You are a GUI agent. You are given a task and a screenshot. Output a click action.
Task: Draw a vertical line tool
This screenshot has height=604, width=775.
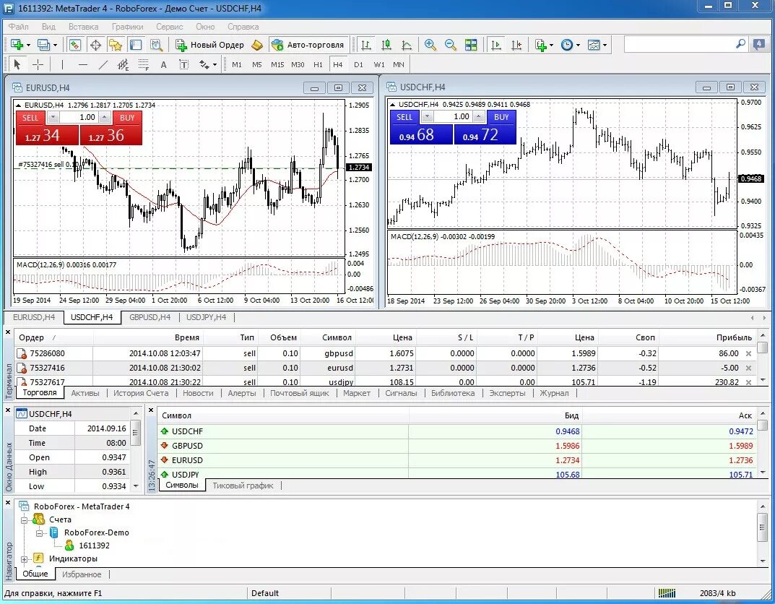click(x=62, y=64)
